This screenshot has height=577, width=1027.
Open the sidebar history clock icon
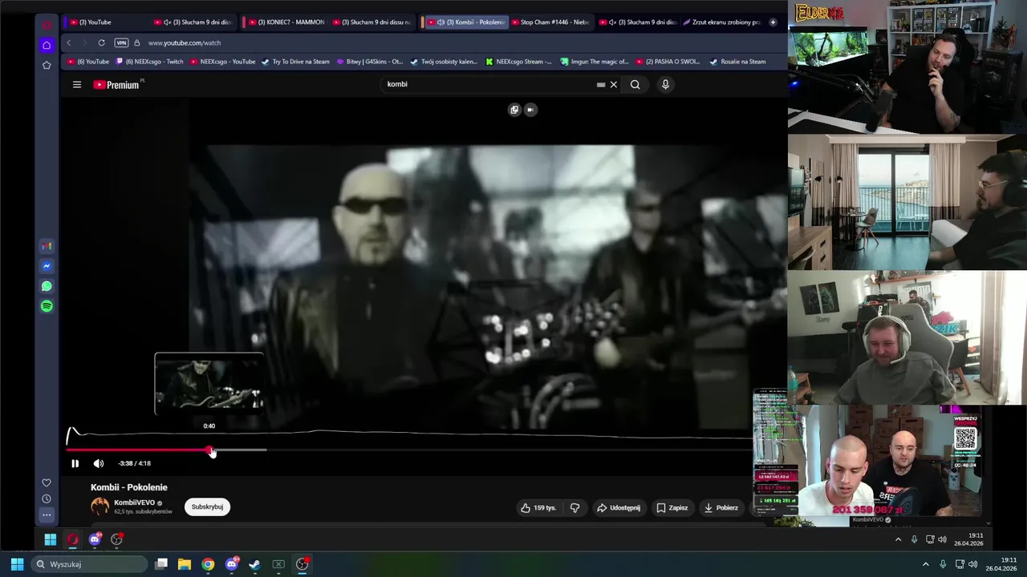coord(47,498)
